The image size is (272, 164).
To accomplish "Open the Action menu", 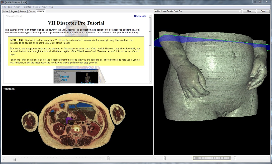I will click(x=17, y=7).
